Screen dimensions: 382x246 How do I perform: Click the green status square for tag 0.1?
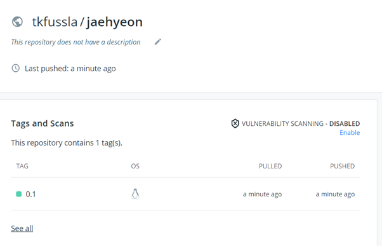[x=19, y=194]
